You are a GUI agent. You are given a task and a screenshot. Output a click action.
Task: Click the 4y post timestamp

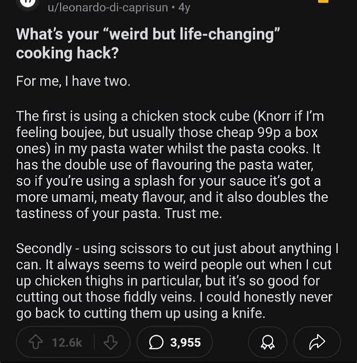pyautogui.click(x=184, y=8)
